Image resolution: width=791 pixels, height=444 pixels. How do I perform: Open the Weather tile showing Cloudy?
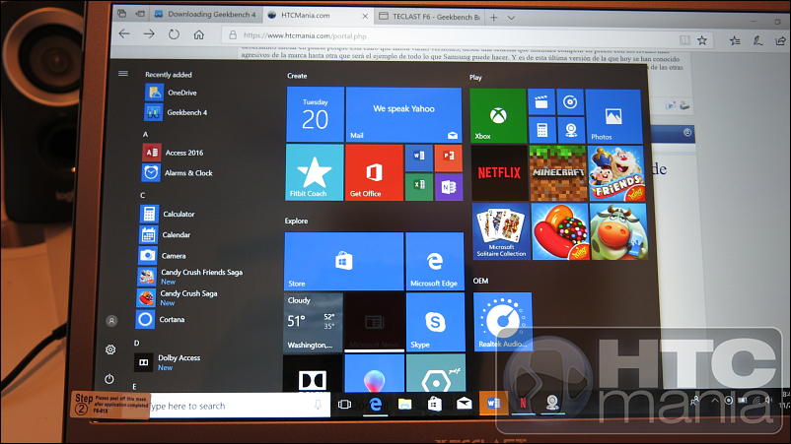coord(313,322)
